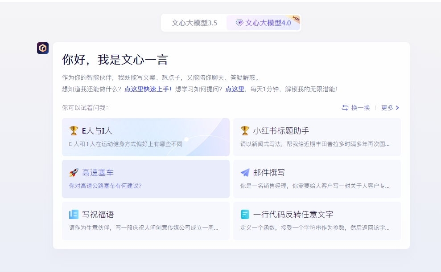Click the trophy icon beside 小红书标题助手
Screen dimensions: 441x272
245,130
